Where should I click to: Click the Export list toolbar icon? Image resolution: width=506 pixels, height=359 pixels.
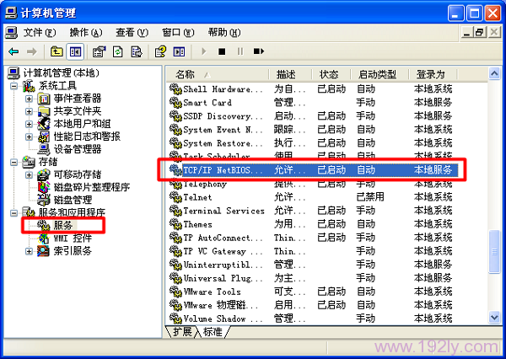pyautogui.click(x=137, y=51)
